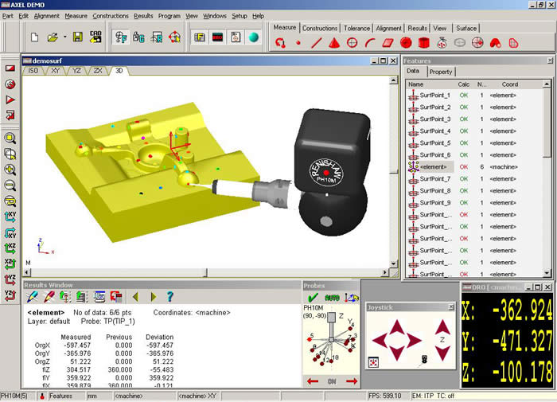Click the red play triangle sidebar icon

[10, 100]
